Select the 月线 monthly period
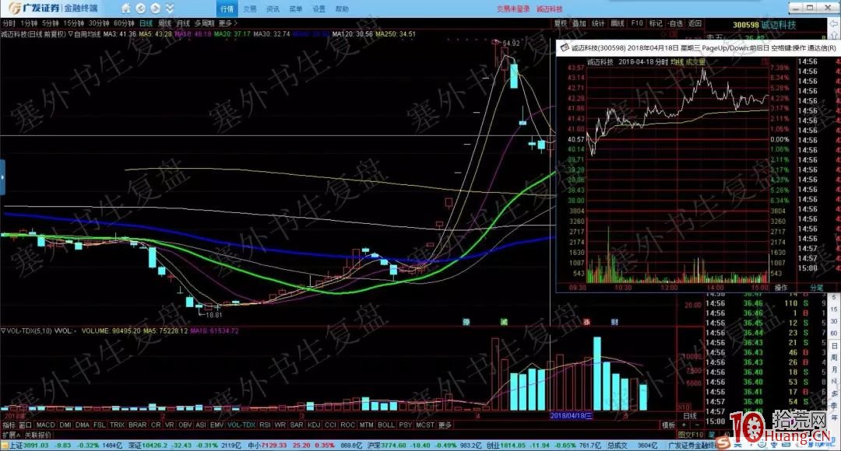The image size is (841, 451). coord(184,23)
